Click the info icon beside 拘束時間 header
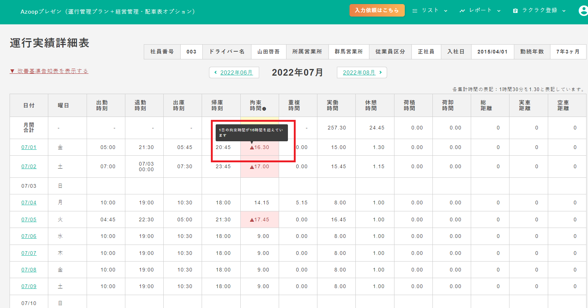Image resolution: width=588 pixels, height=308 pixels. 264,109
